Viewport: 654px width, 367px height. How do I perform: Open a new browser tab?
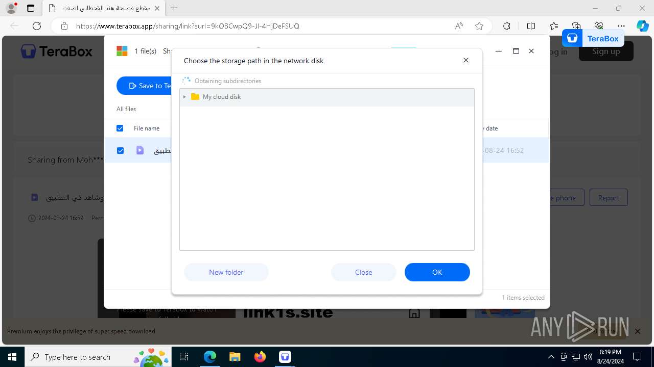point(174,8)
